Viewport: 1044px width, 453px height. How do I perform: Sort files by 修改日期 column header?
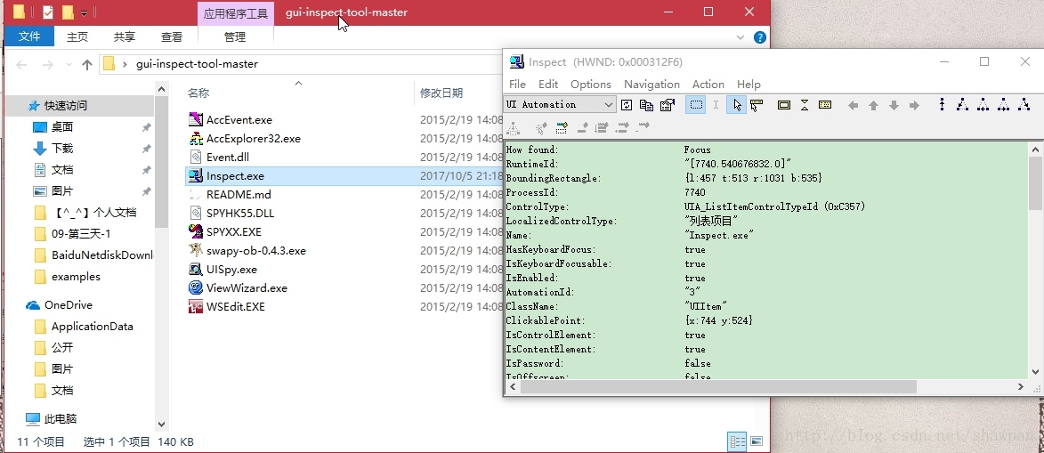(441, 93)
